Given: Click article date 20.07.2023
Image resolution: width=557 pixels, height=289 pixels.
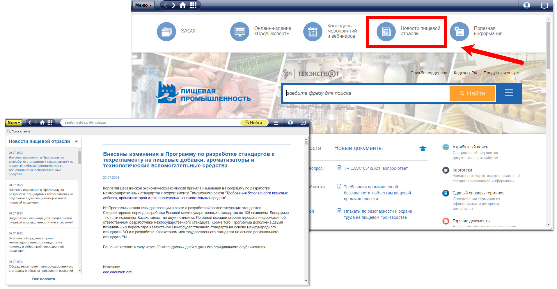Looking at the screenshot, I should coord(111,178).
